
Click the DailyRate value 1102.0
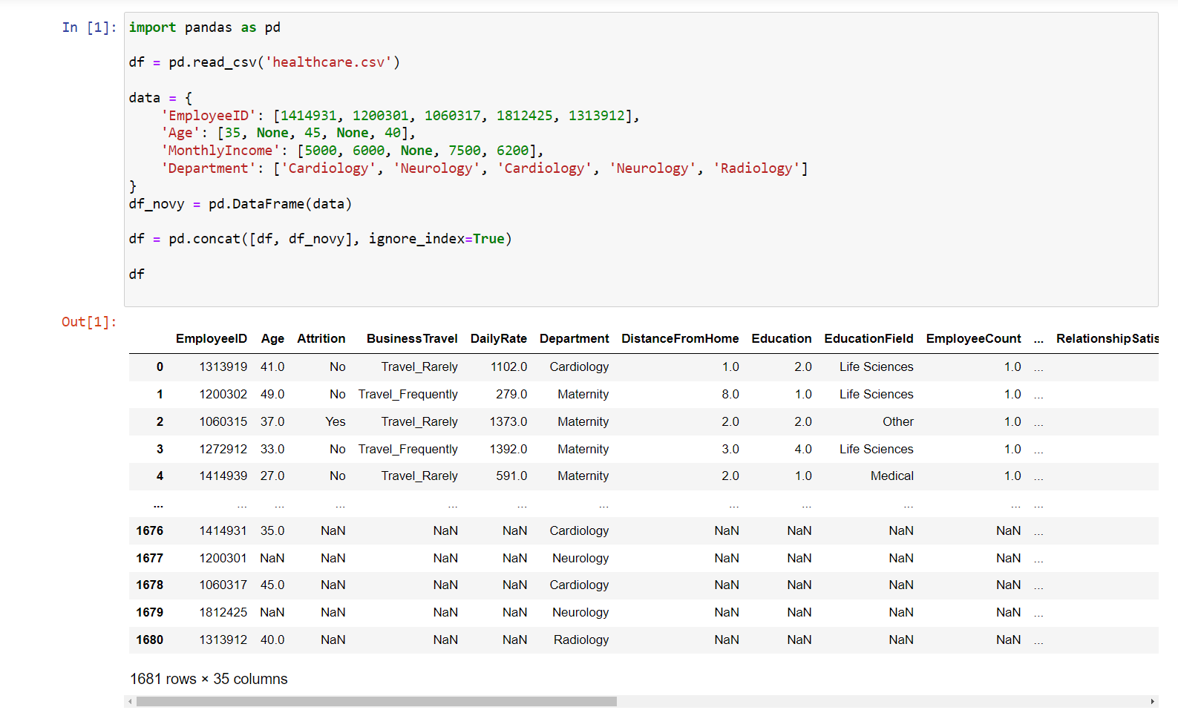point(509,366)
